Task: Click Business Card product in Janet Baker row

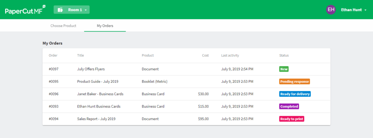Action: coord(153,94)
